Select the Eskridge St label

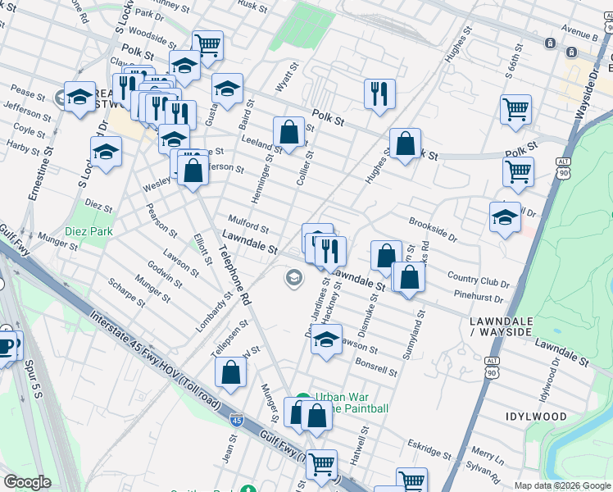pyautogui.click(x=429, y=449)
